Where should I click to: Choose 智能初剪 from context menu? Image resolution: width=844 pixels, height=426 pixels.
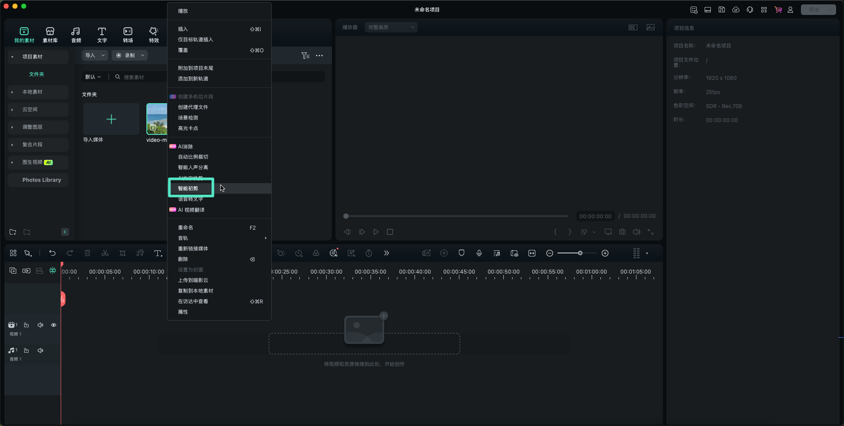coord(188,188)
